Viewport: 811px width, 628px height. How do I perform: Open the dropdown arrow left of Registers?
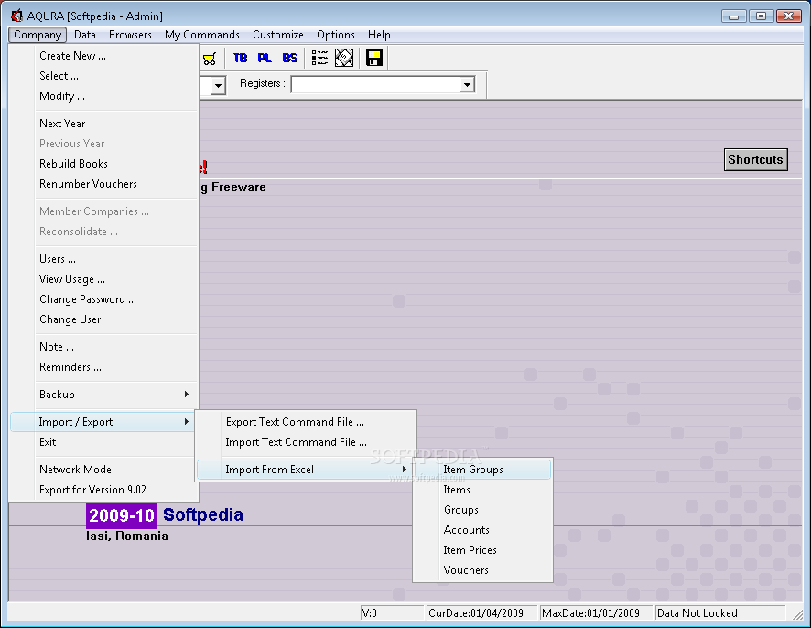(x=218, y=85)
